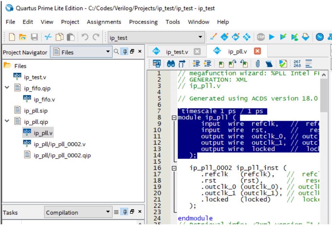Open the Help menu

click(x=223, y=22)
